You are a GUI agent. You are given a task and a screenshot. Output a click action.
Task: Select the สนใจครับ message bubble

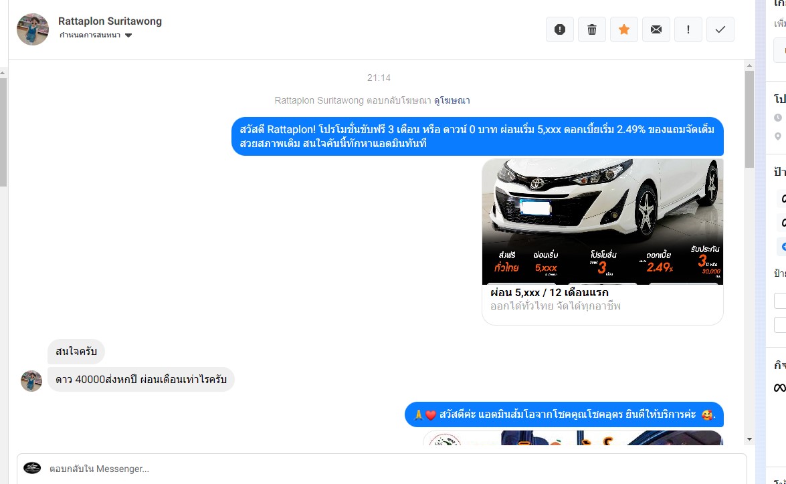[76, 351]
